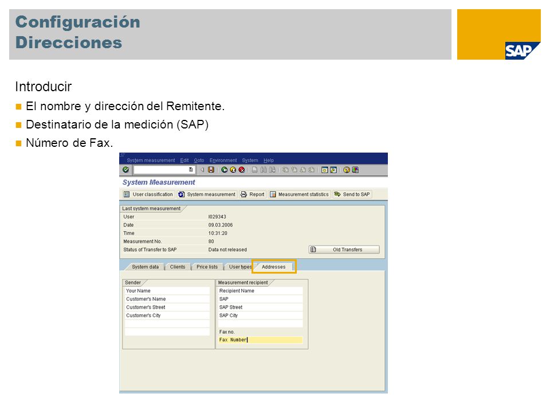Click the Previous Page icon
Image resolution: width=550 pixels, height=413 pixels.
pyautogui.click(x=294, y=170)
